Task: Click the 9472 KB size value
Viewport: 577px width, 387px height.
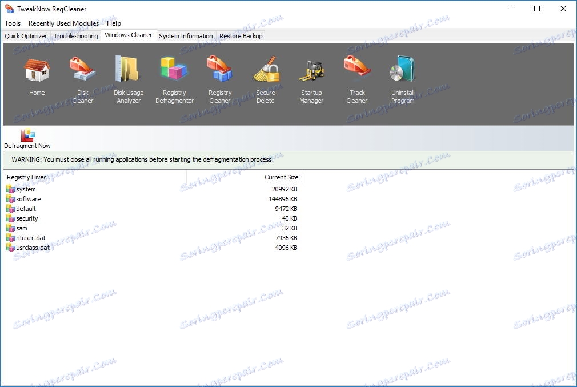Action: coord(286,209)
